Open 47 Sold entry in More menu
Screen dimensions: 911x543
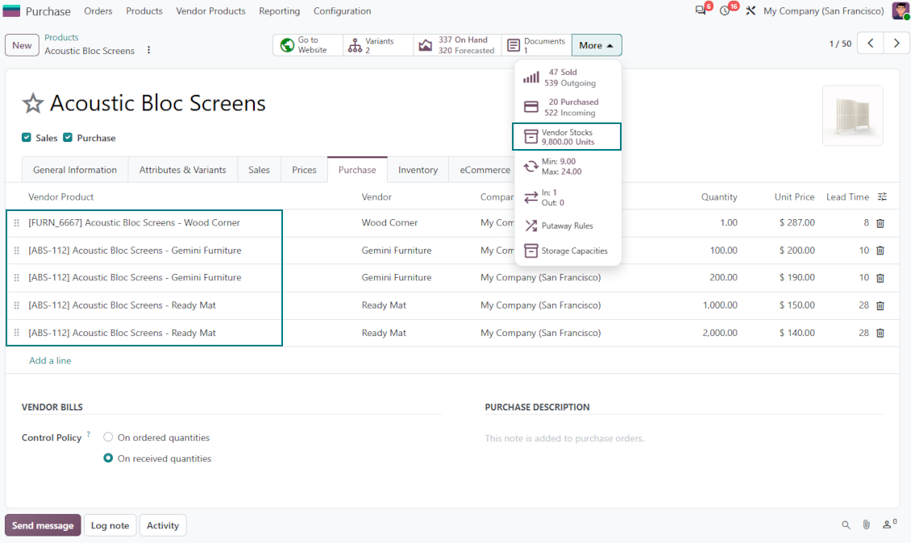[x=568, y=78]
